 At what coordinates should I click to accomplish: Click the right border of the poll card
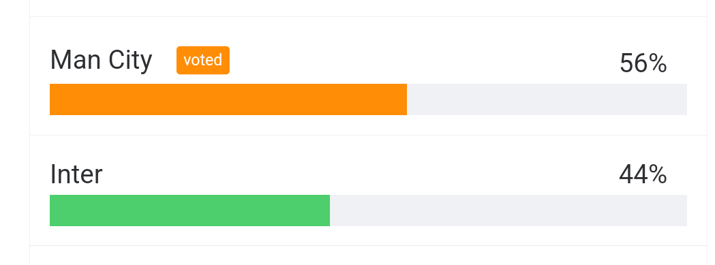[x=707, y=132]
